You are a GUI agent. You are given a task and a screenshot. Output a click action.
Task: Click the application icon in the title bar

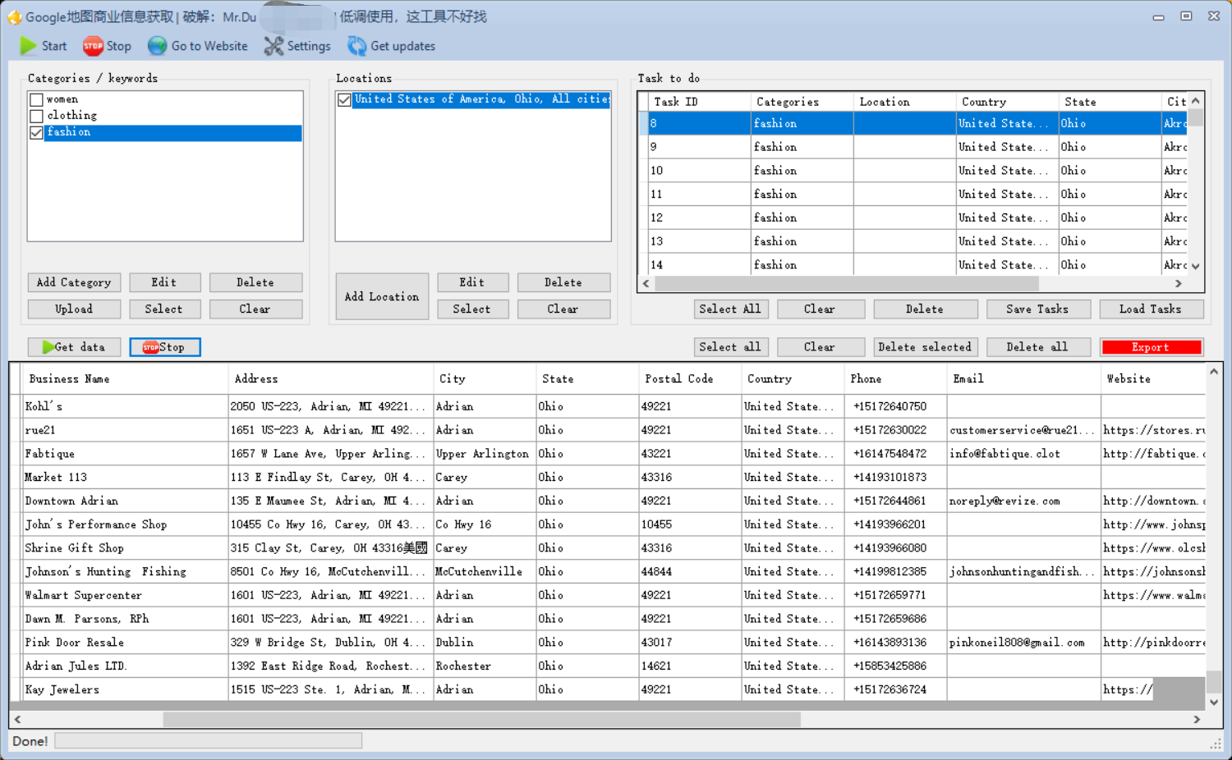[14, 16]
